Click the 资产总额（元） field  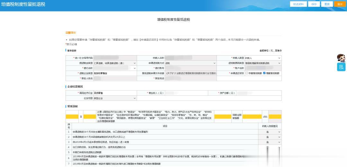click(259, 93)
